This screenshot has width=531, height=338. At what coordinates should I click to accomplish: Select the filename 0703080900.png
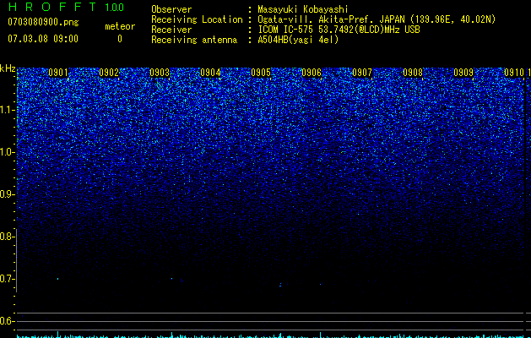click(43, 22)
